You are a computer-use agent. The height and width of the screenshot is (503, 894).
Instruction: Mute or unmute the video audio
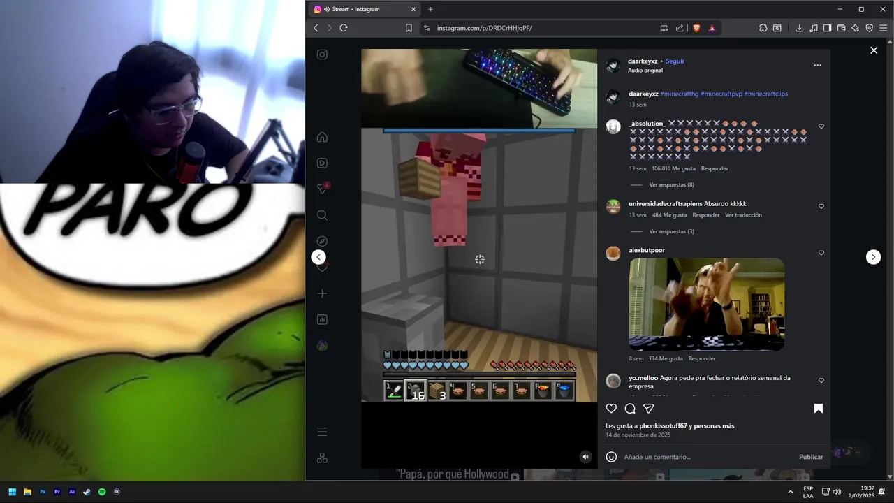pos(586,457)
